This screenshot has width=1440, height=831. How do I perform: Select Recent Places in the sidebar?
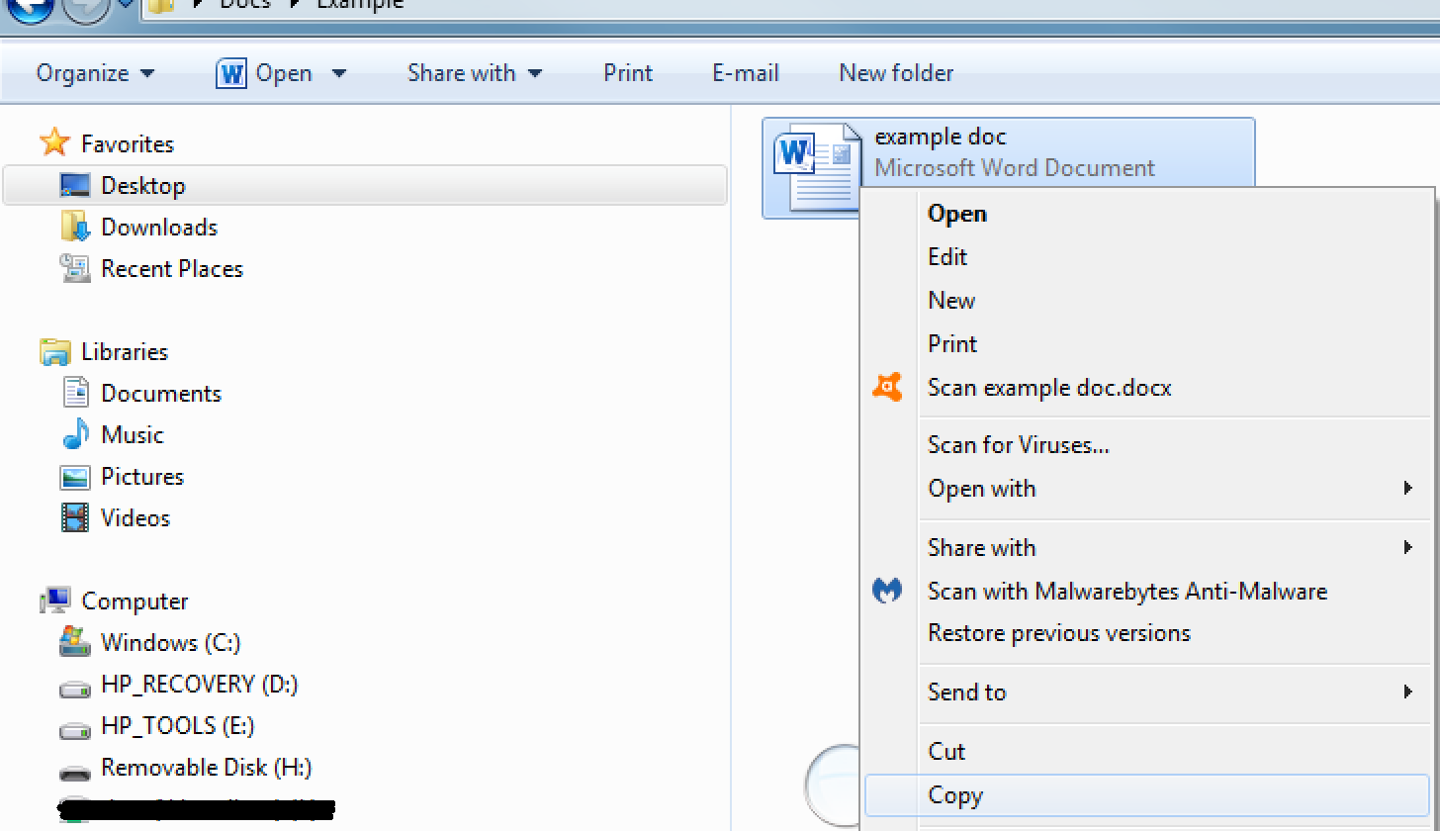click(172, 268)
